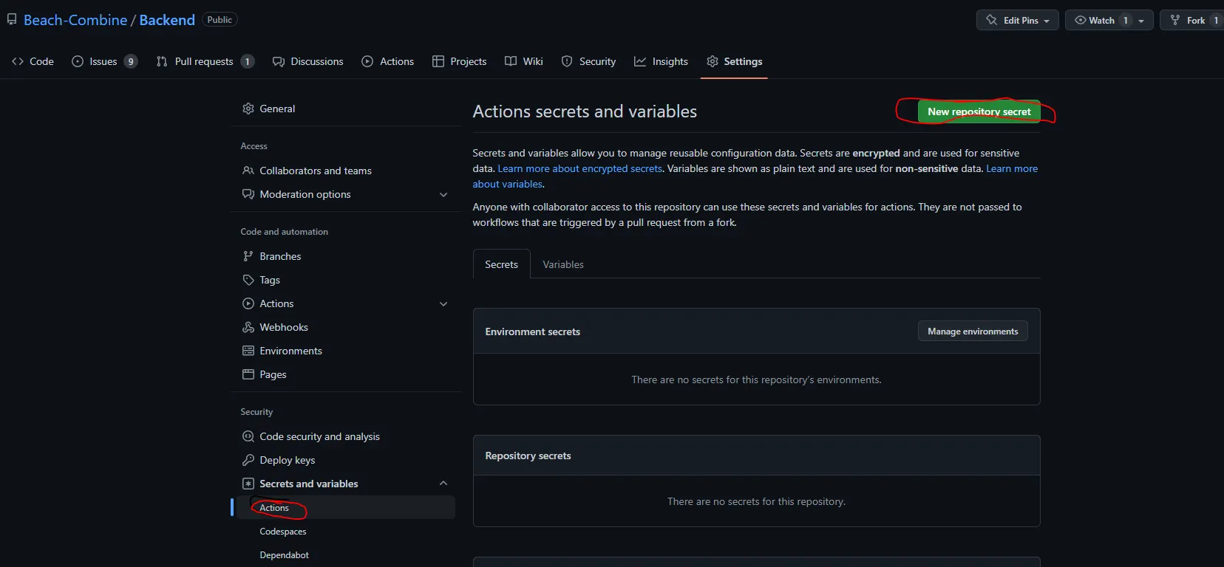Expand the Actions sidebar section chevron
This screenshot has height=567, width=1224.
pos(443,304)
